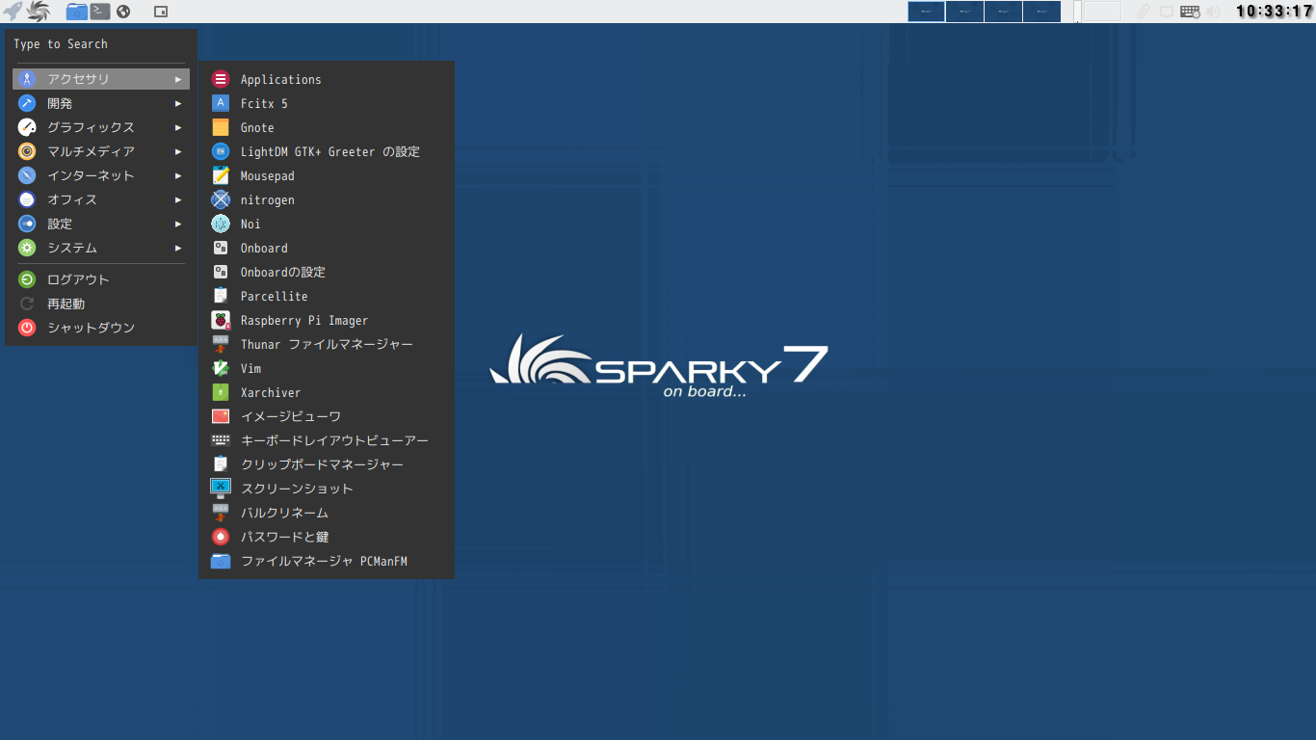Image resolution: width=1316 pixels, height=740 pixels.
Task: Open the Onboard on-screen keyboard
Action: pyautogui.click(x=326, y=248)
